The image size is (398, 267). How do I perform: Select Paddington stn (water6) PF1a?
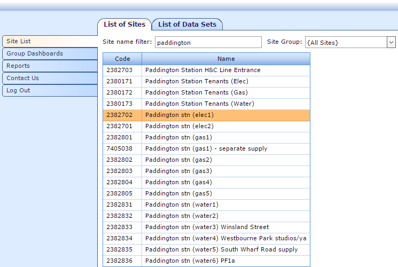coord(206,261)
